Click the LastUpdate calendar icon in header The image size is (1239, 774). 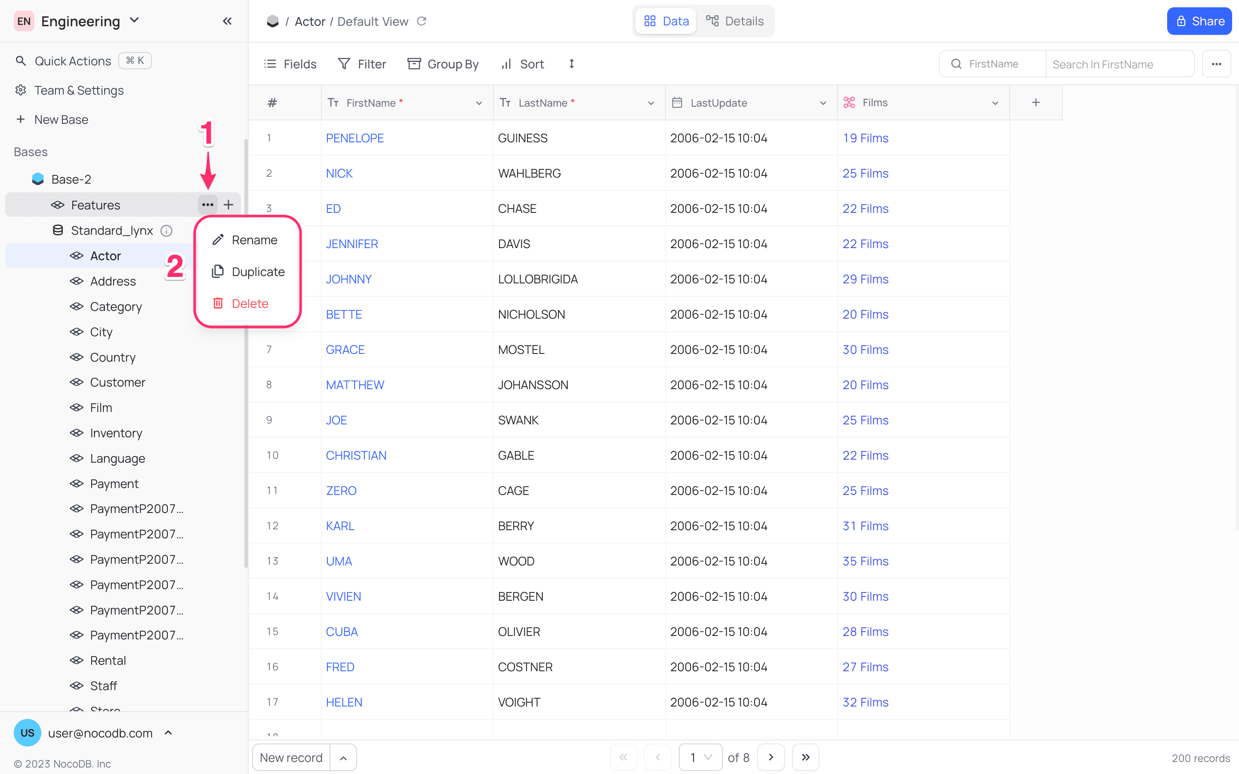tap(677, 102)
